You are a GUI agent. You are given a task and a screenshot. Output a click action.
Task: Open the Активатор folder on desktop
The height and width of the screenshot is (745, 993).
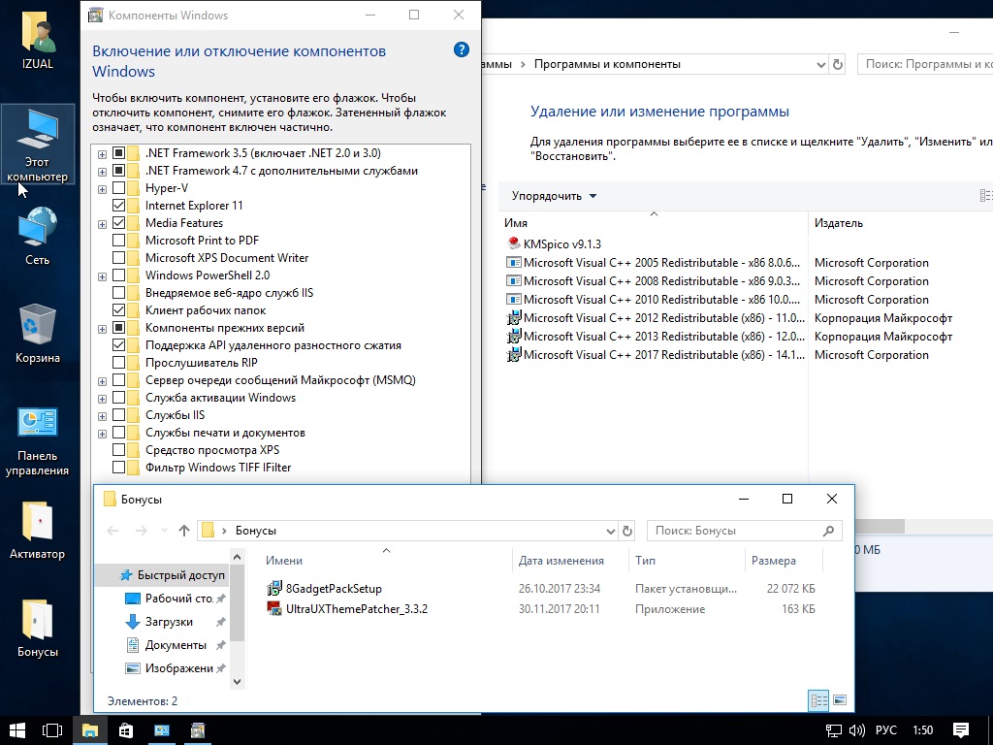click(38, 530)
